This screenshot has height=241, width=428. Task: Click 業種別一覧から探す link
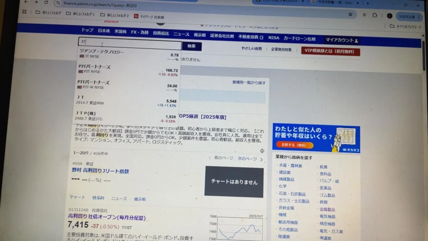tap(249, 82)
